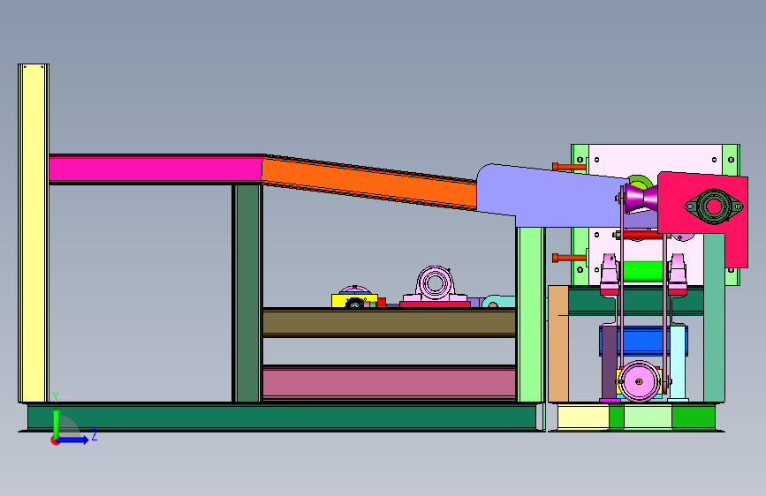Click the "Y" axis label
The height and width of the screenshot is (496, 766).
[56, 397]
